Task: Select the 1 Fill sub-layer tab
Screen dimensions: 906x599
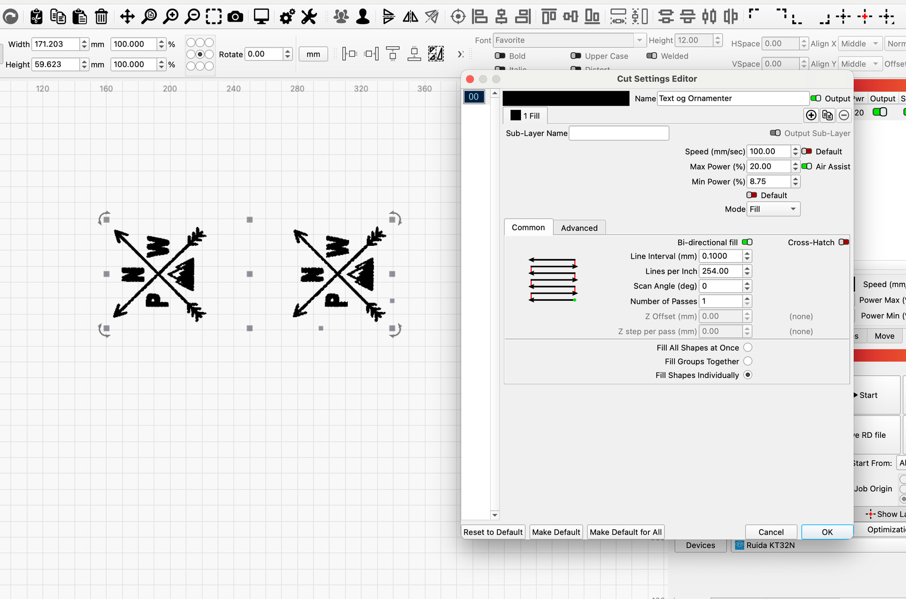Action: [x=526, y=116]
